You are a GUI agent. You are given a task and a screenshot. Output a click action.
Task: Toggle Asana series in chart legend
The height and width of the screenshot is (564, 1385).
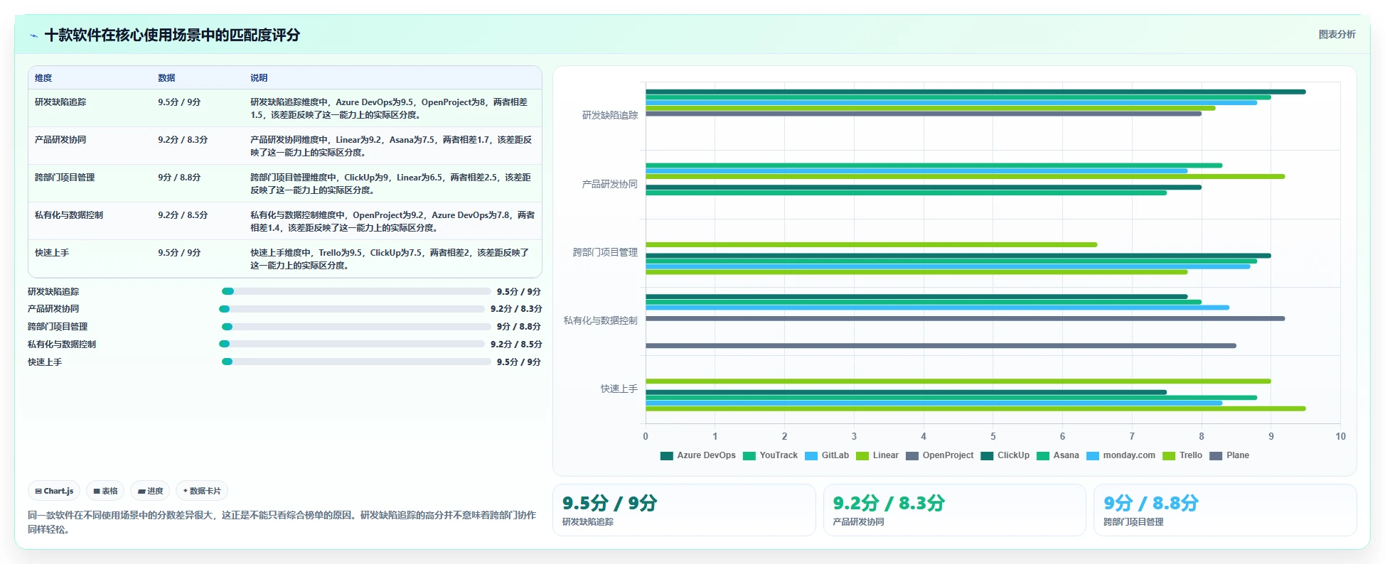click(1057, 455)
